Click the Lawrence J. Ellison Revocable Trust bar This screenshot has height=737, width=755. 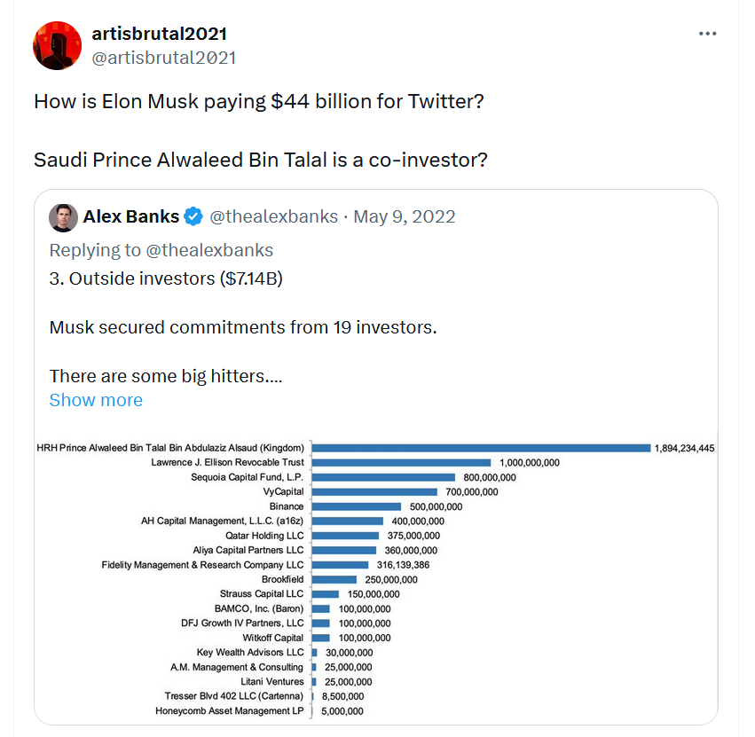coord(401,463)
